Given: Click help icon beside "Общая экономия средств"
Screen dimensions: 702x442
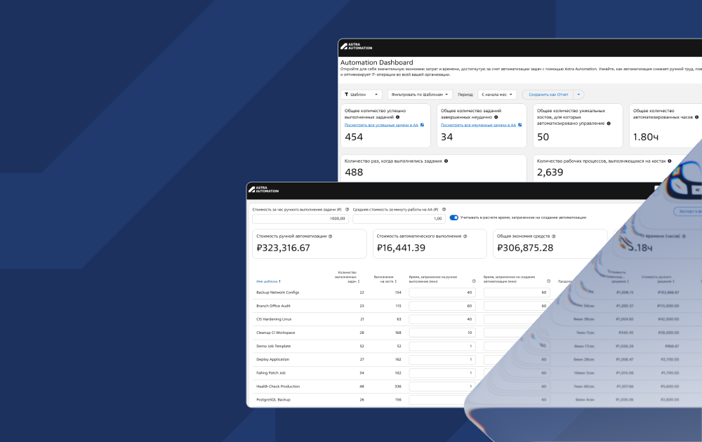Looking at the screenshot, I should [554, 236].
